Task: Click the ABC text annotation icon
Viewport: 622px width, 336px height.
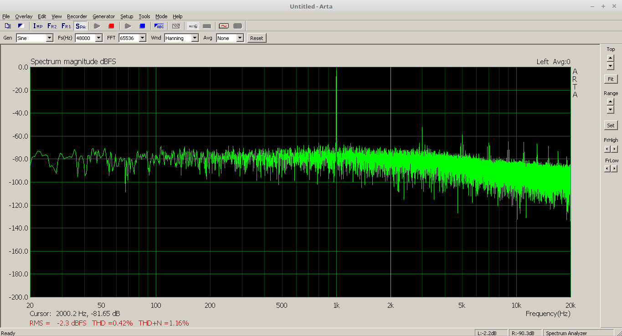Action: pyautogui.click(x=159, y=26)
